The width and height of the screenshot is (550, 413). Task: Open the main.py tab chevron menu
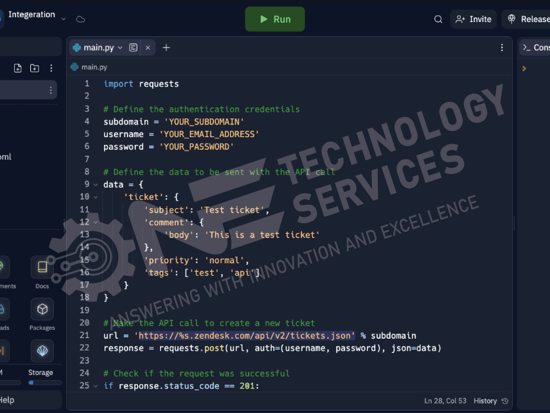point(120,48)
